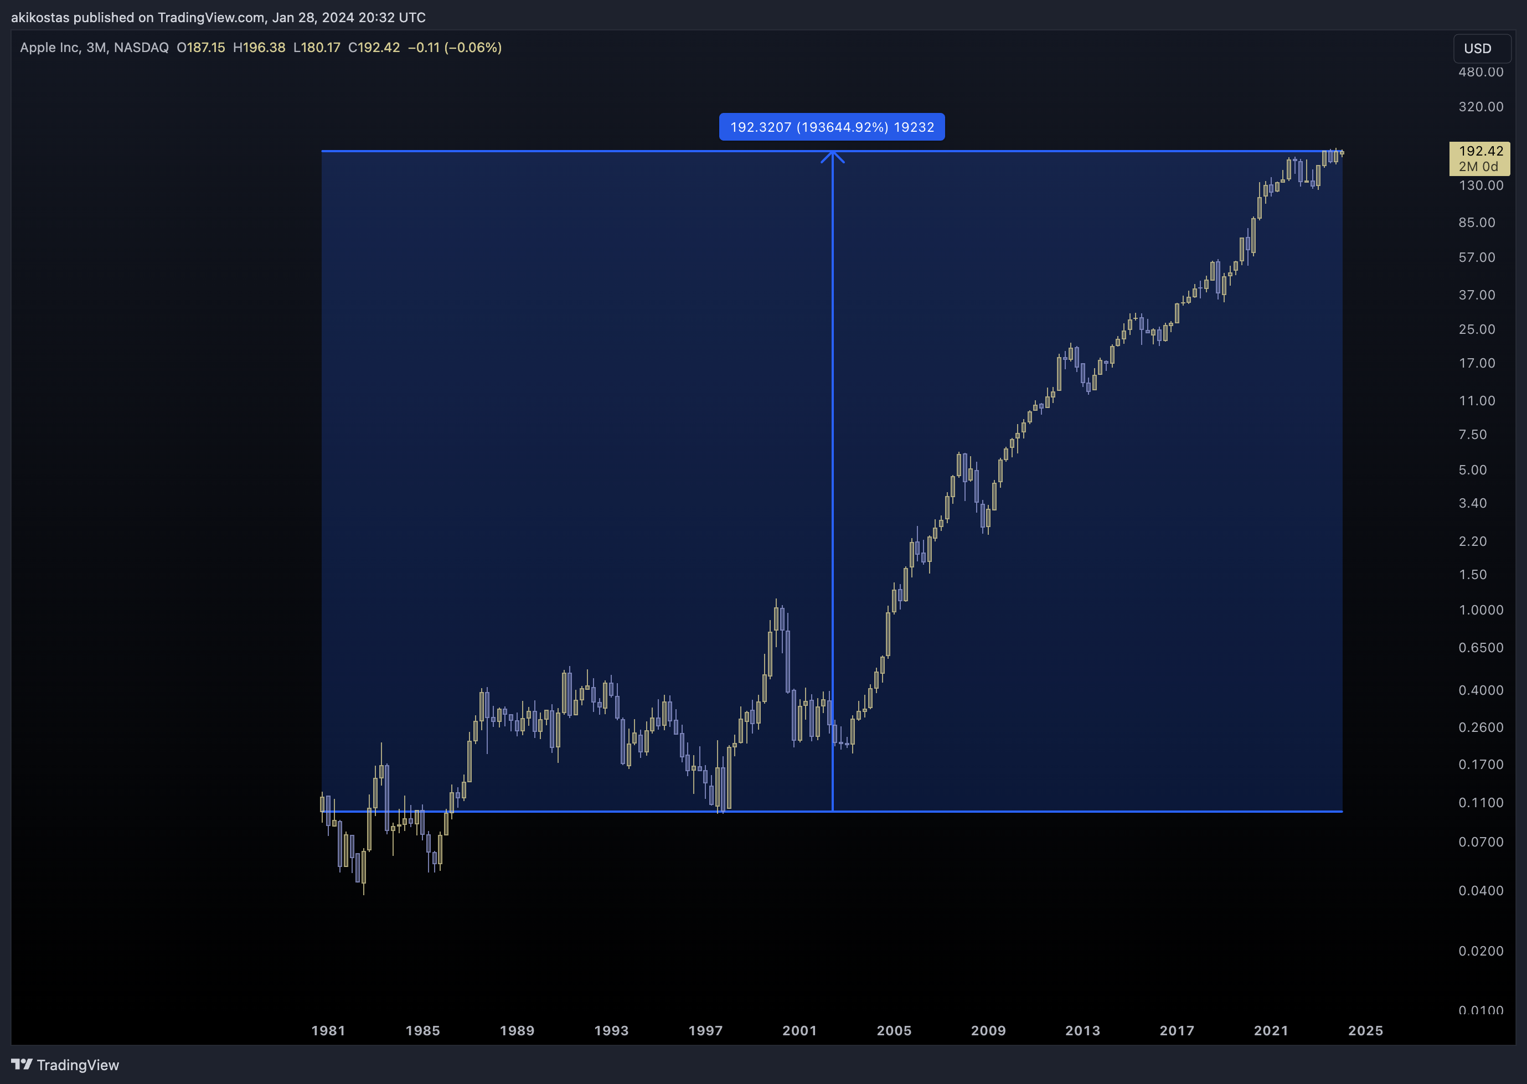Click the 1985 time axis label
Screen dimensions: 1527x1084
click(422, 1031)
